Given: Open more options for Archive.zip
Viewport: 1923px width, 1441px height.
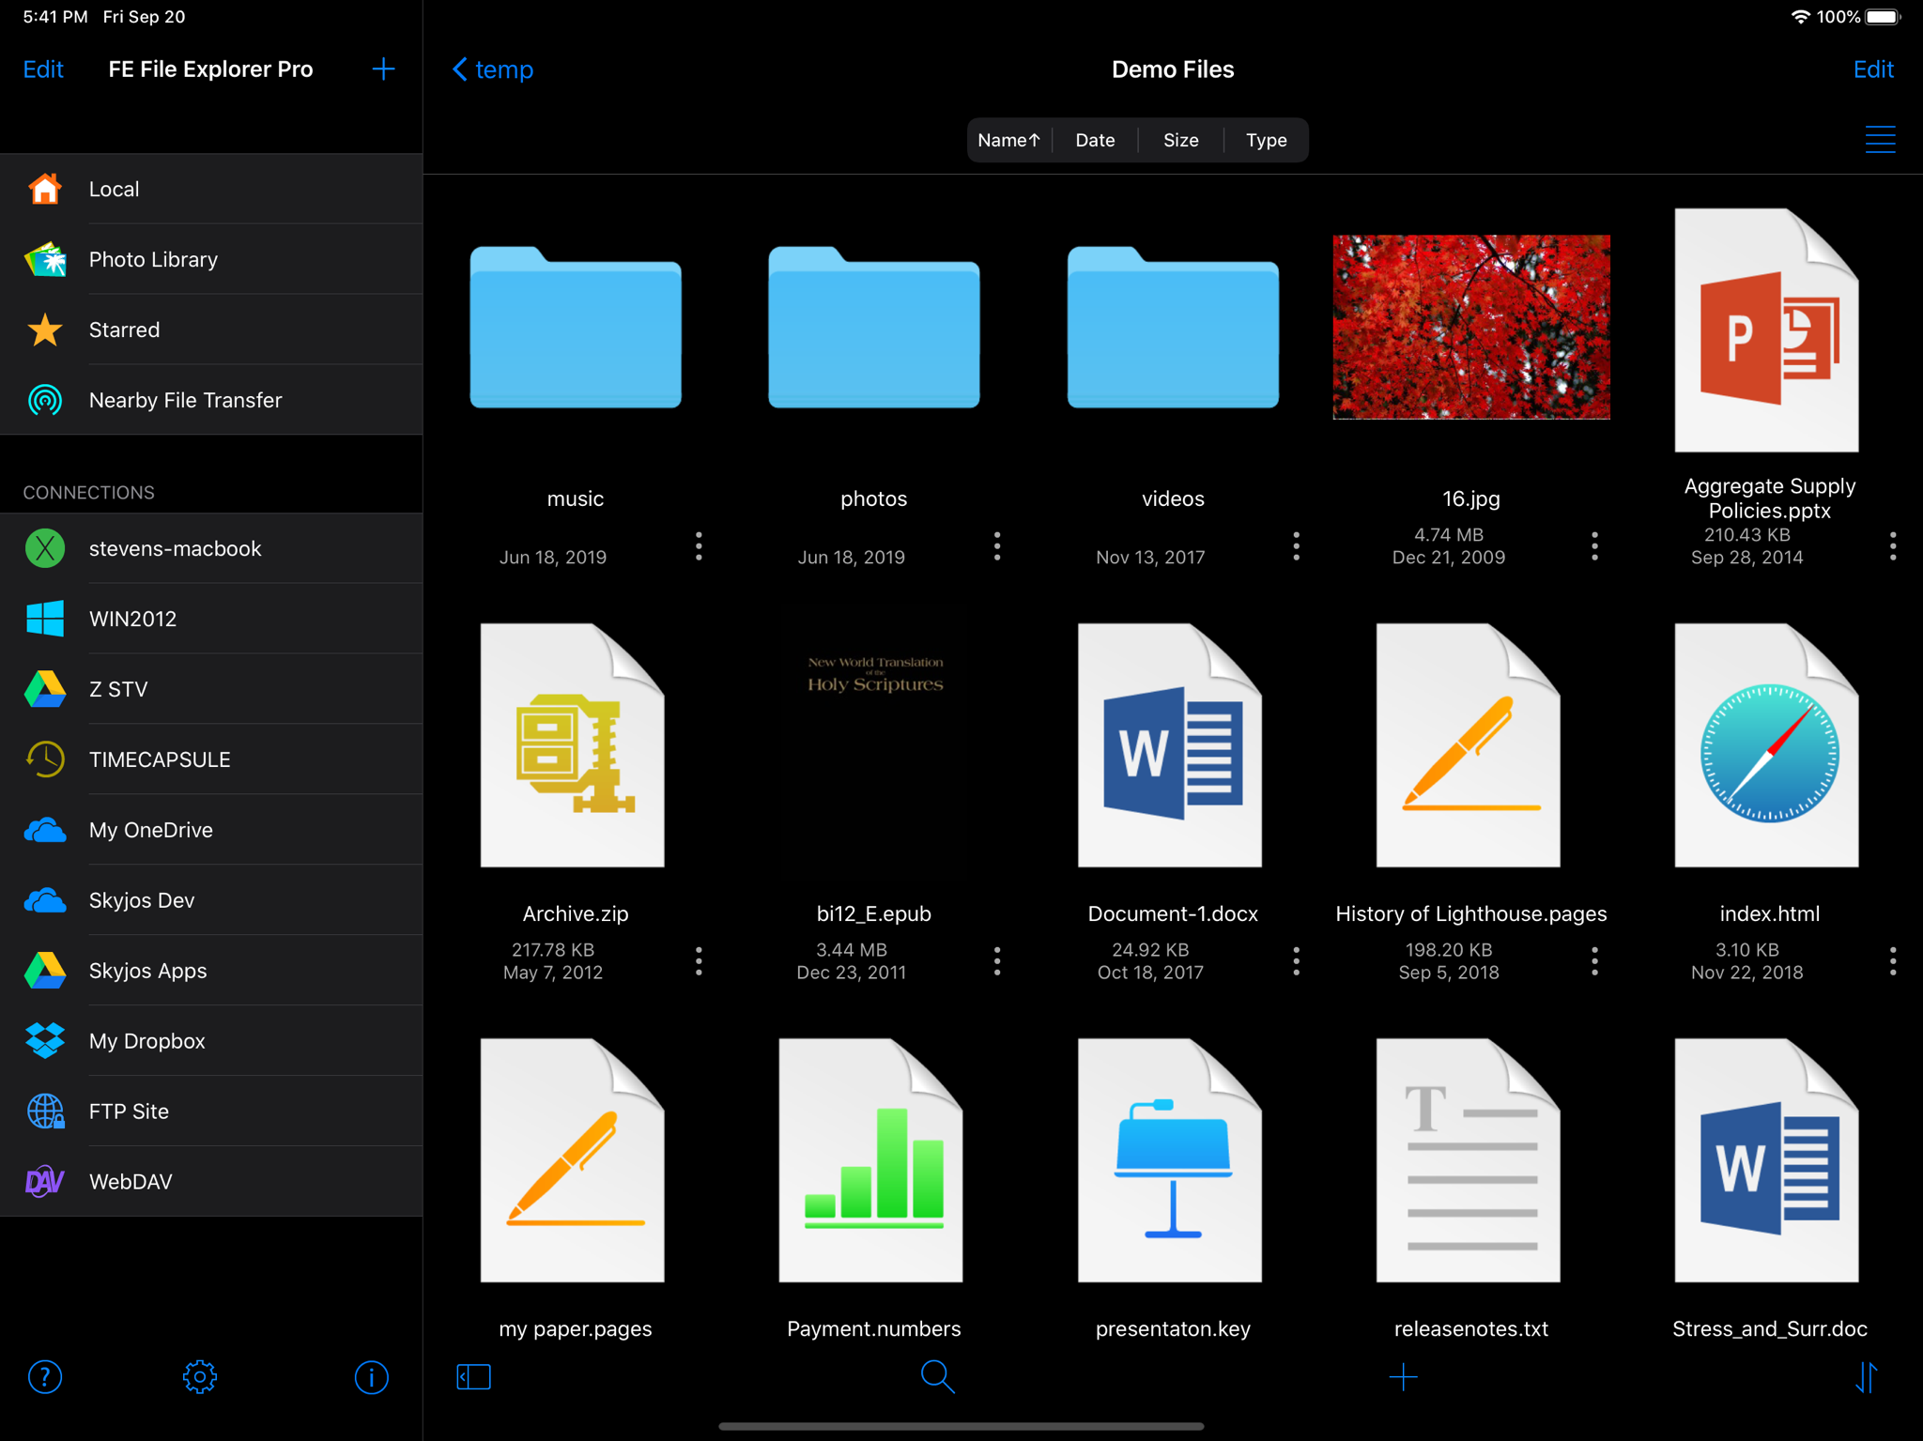Looking at the screenshot, I should click(x=699, y=961).
